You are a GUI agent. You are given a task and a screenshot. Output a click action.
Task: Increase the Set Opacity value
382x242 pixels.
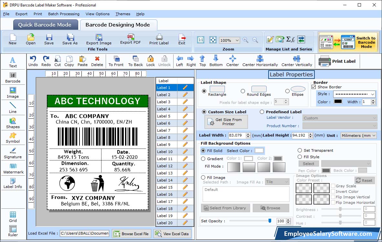point(289,220)
